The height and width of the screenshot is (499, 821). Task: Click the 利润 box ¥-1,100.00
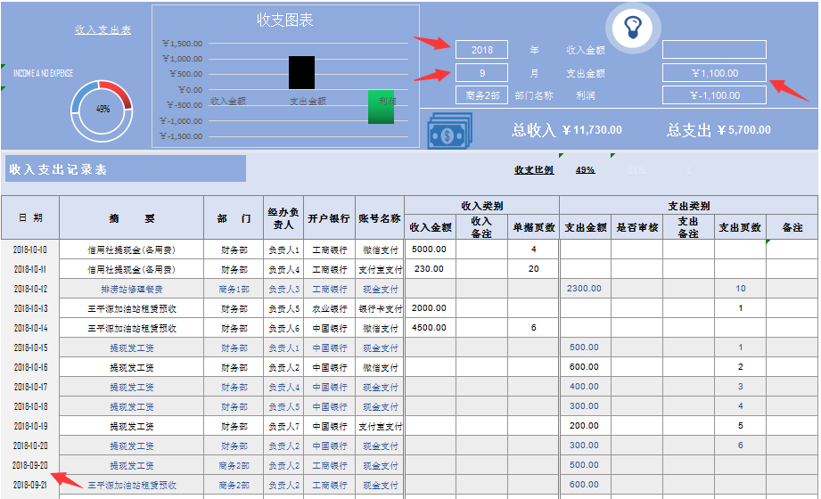coord(714,95)
